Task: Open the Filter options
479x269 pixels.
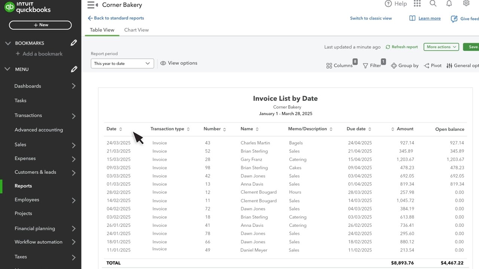Action: [372, 65]
